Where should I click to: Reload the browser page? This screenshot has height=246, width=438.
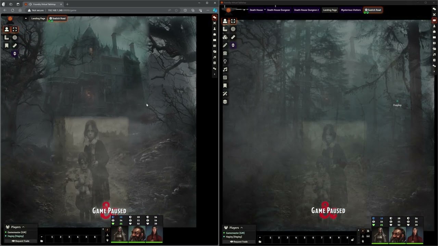point(12,10)
